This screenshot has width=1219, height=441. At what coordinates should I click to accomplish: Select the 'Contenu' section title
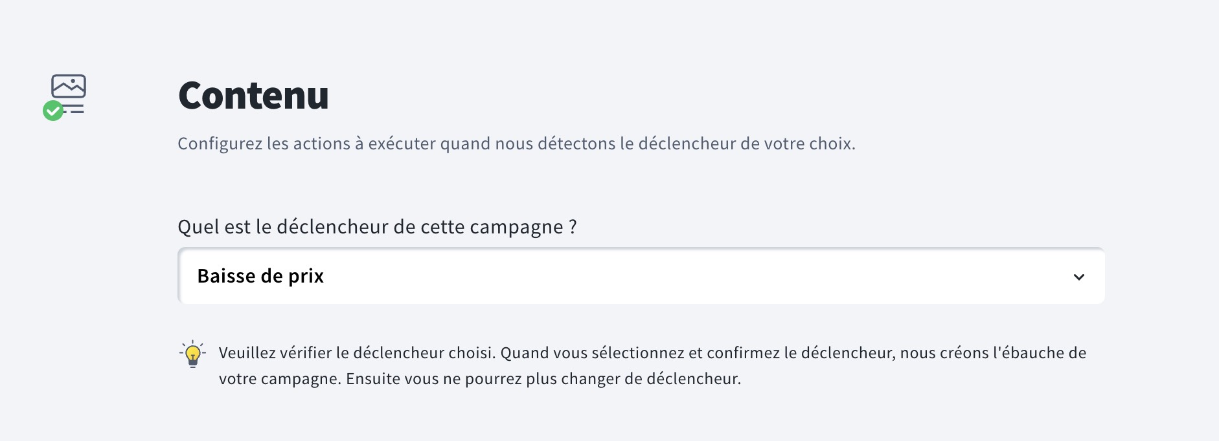254,97
